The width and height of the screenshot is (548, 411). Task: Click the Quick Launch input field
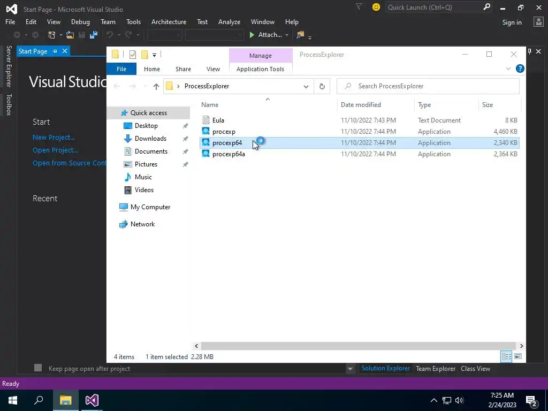[x=433, y=7]
